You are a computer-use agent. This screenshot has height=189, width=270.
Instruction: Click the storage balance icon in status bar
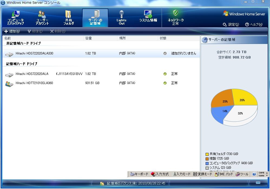click(102, 184)
